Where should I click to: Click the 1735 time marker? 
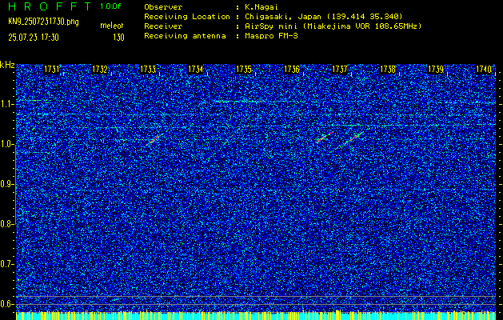243,69
